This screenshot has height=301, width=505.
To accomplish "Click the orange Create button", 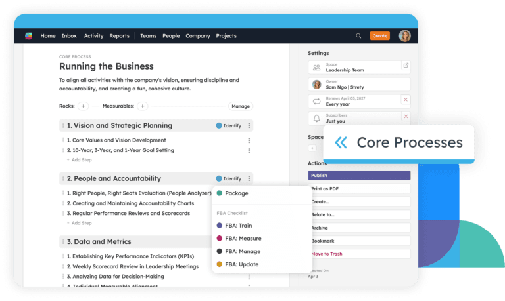I will [379, 36].
